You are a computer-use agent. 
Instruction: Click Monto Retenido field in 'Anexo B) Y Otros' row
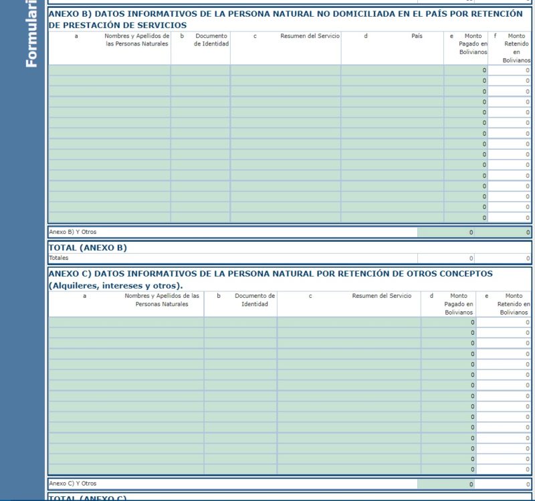[x=503, y=232]
